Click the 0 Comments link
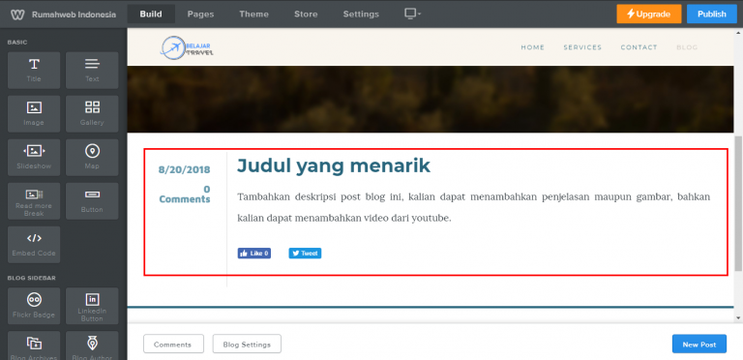This screenshot has height=360, width=743. (185, 195)
